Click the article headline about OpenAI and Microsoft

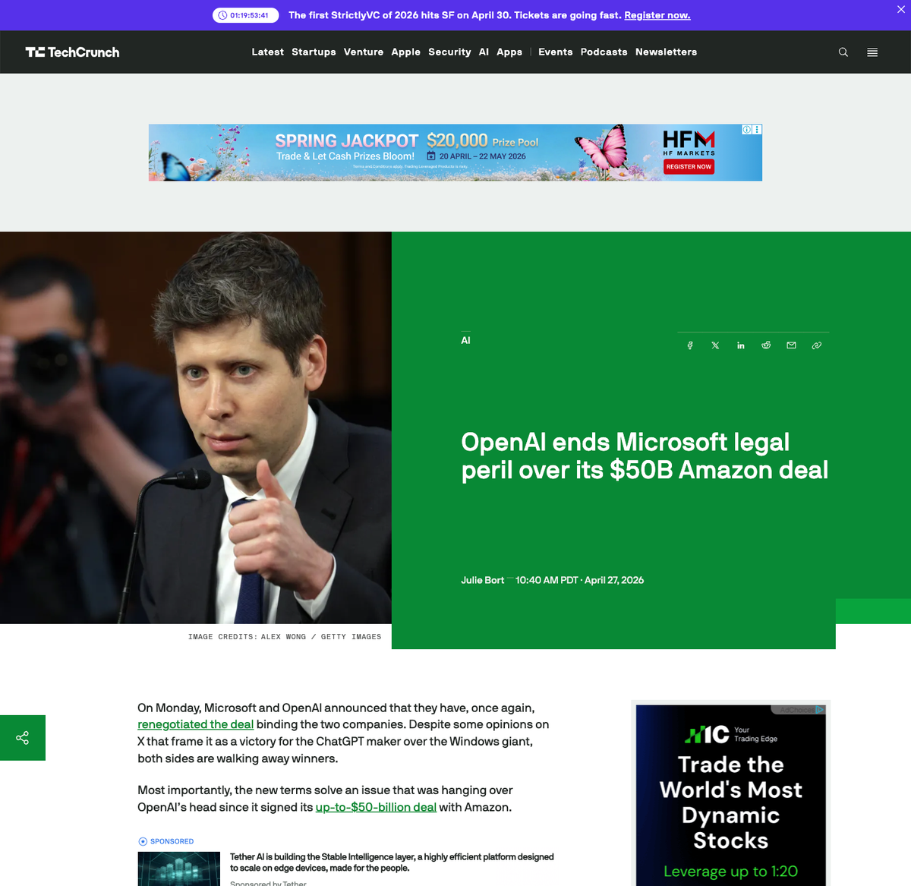[645, 456]
